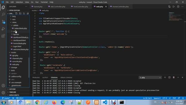The height and width of the screenshot is (105, 186).
Task: Kill the terminal with trash icon
Action: pyautogui.click(x=174, y=77)
